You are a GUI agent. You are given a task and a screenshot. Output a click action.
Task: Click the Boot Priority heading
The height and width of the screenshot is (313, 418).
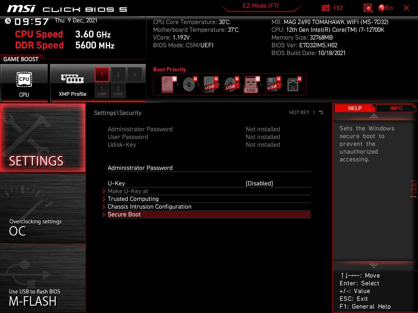[169, 69]
